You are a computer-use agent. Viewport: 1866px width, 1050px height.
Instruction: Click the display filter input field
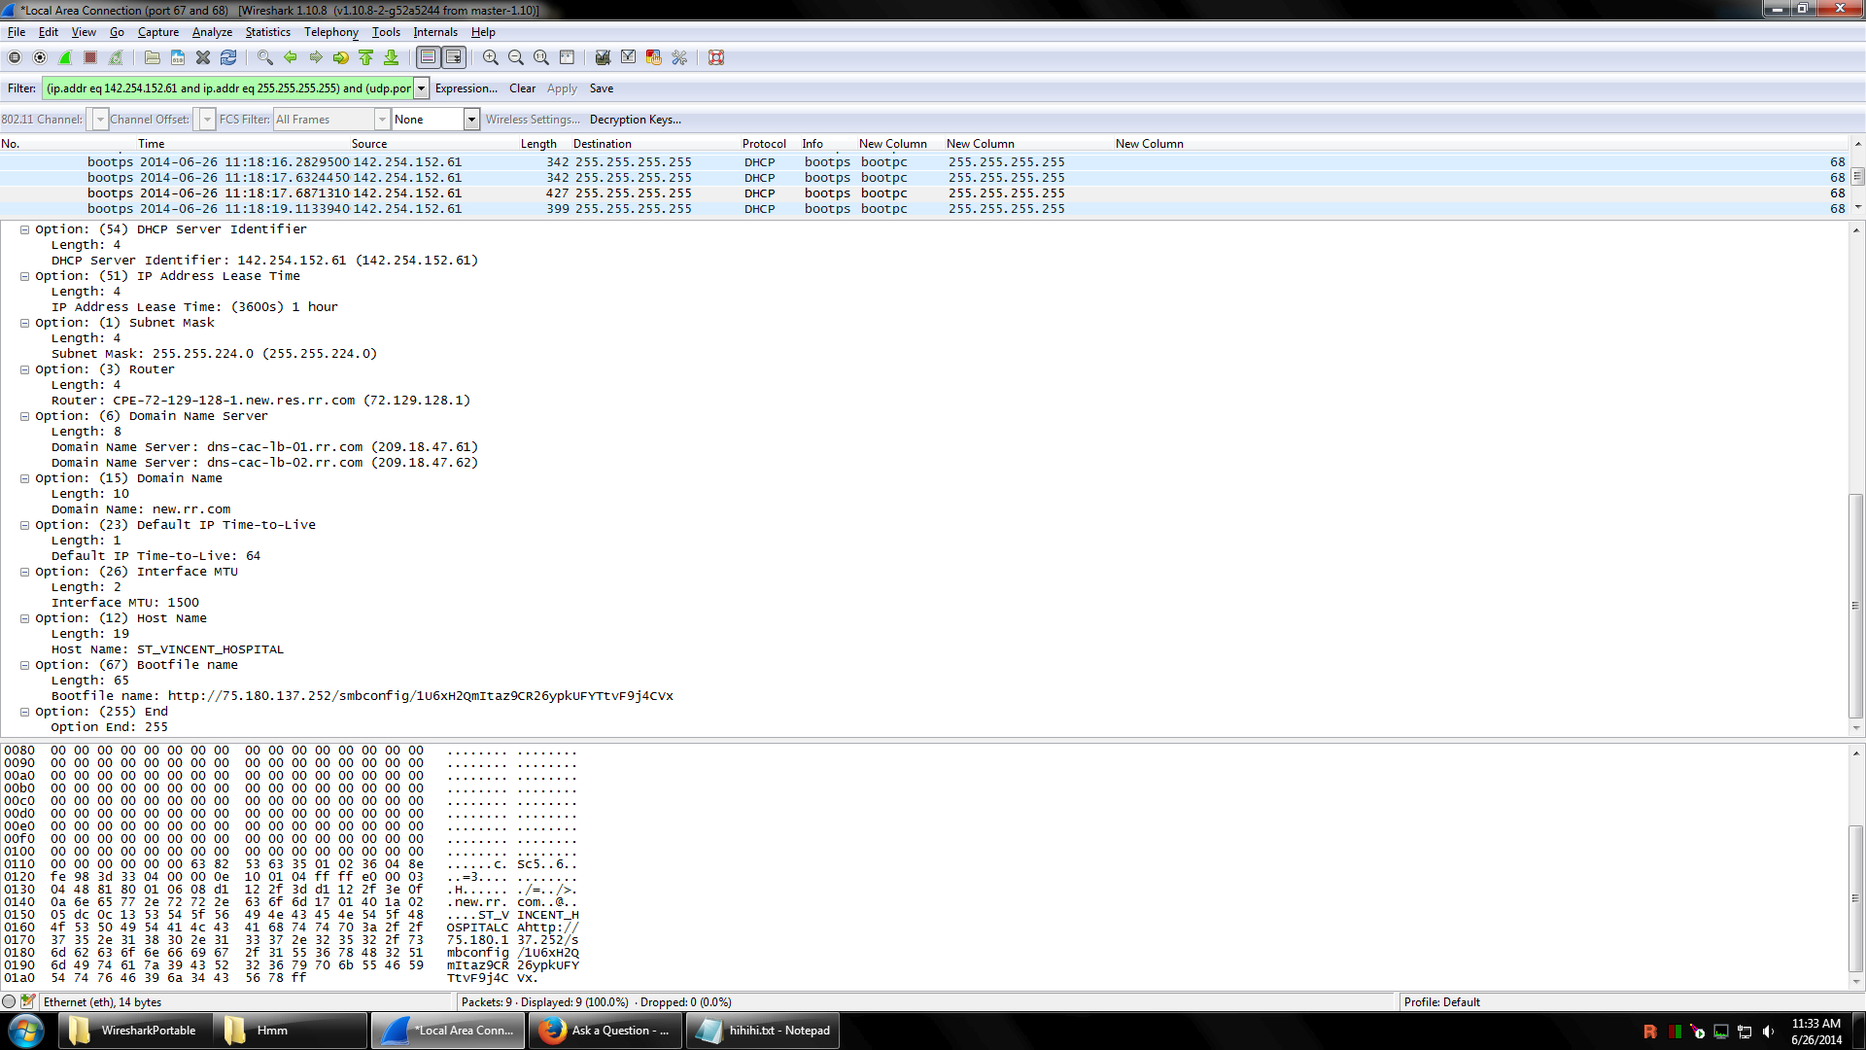[228, 88]
